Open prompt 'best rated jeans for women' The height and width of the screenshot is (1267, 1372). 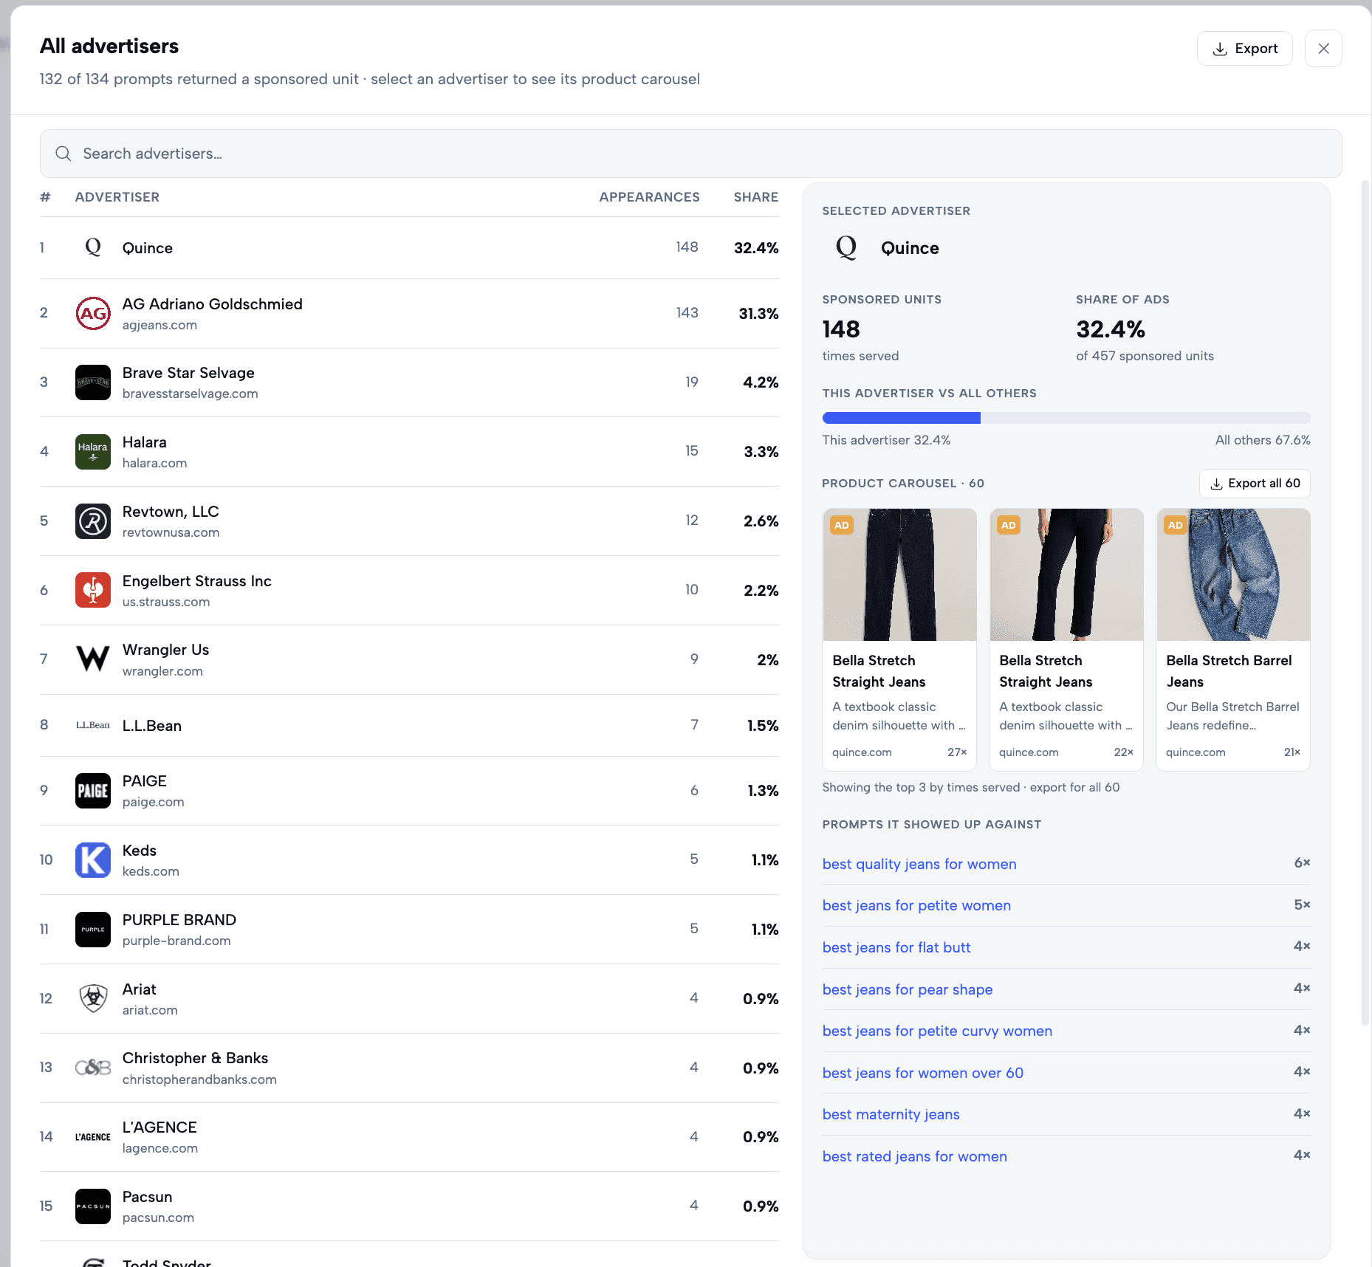[915, 1156]
